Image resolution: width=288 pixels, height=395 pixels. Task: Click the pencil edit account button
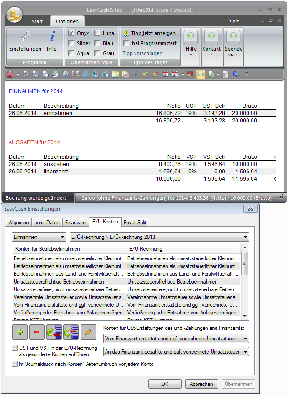coord(88,332)
